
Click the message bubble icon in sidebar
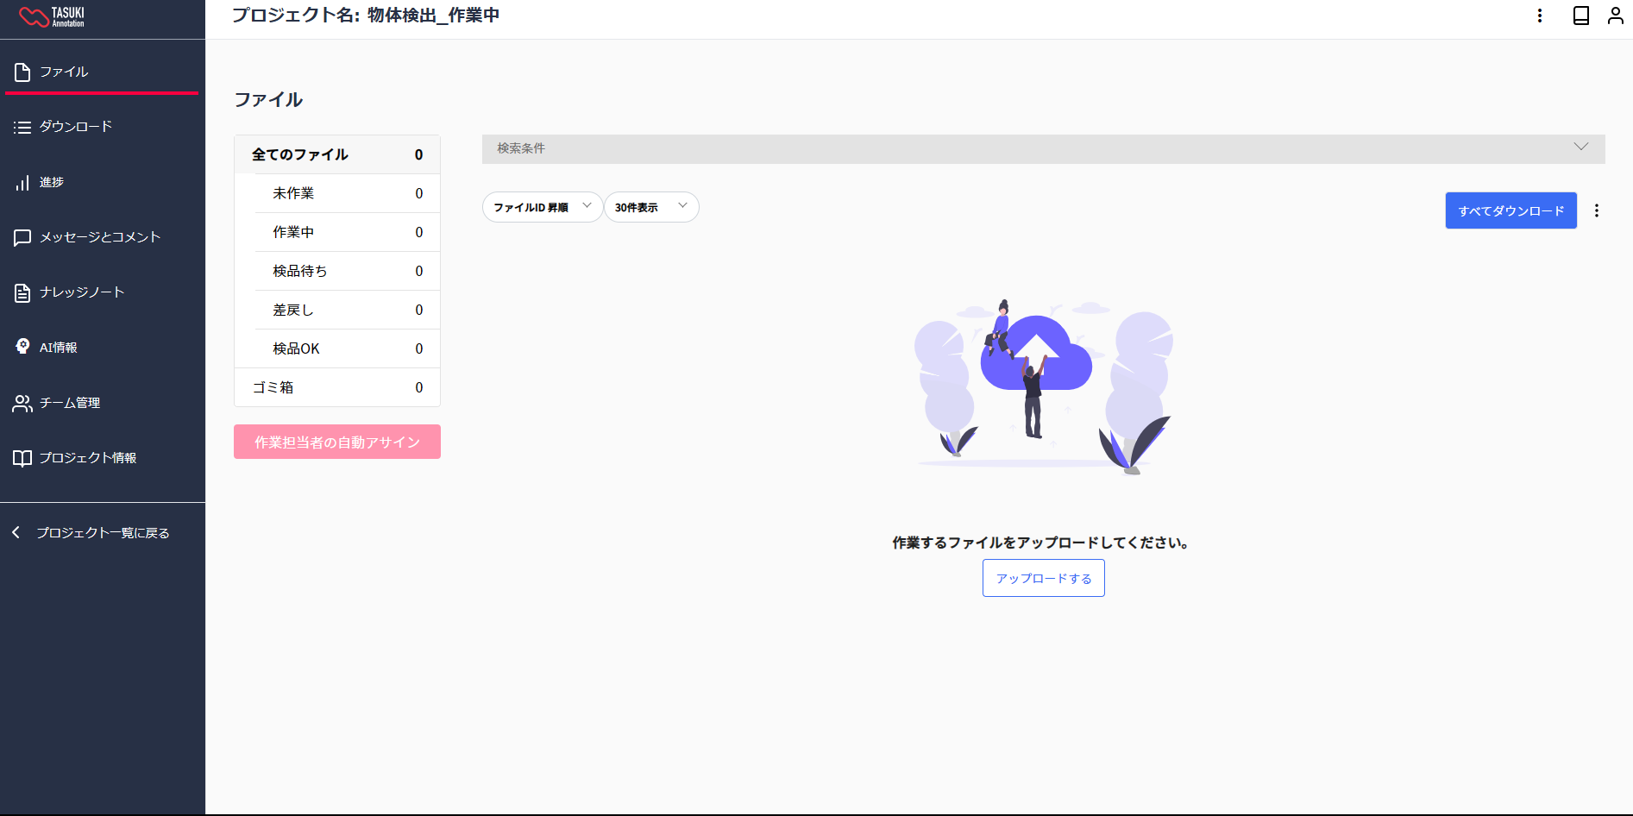tap(22, 238)
